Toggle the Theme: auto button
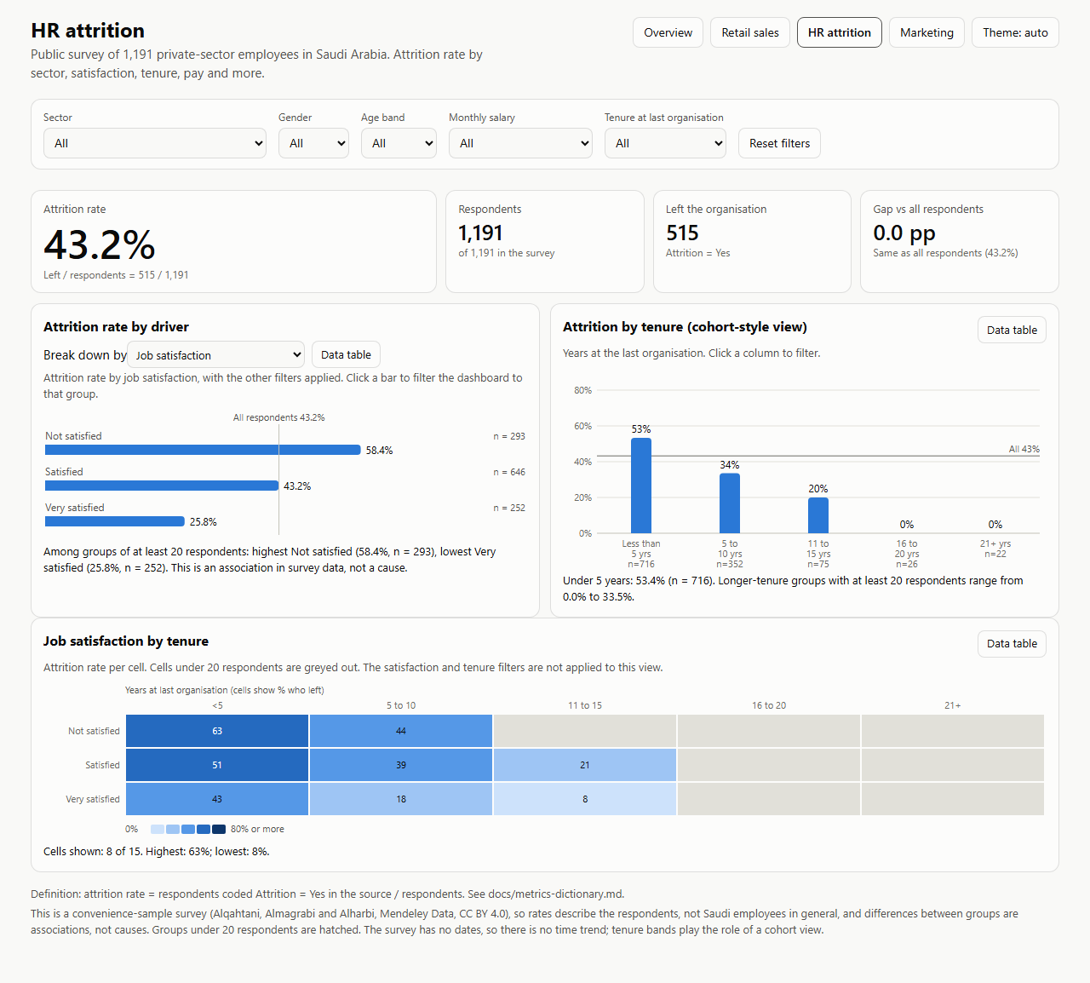1090x983 pixels. (1015, 32)
